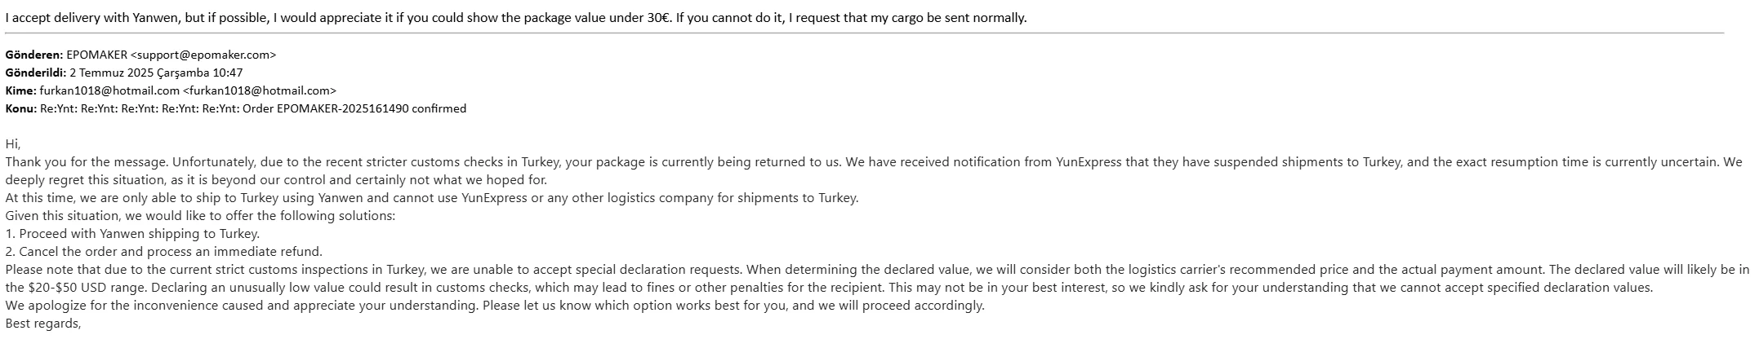Screen dimensions: 1759x348
Task: Click the horizontal divider below the reply text
Action: click(x=864, y=33)
